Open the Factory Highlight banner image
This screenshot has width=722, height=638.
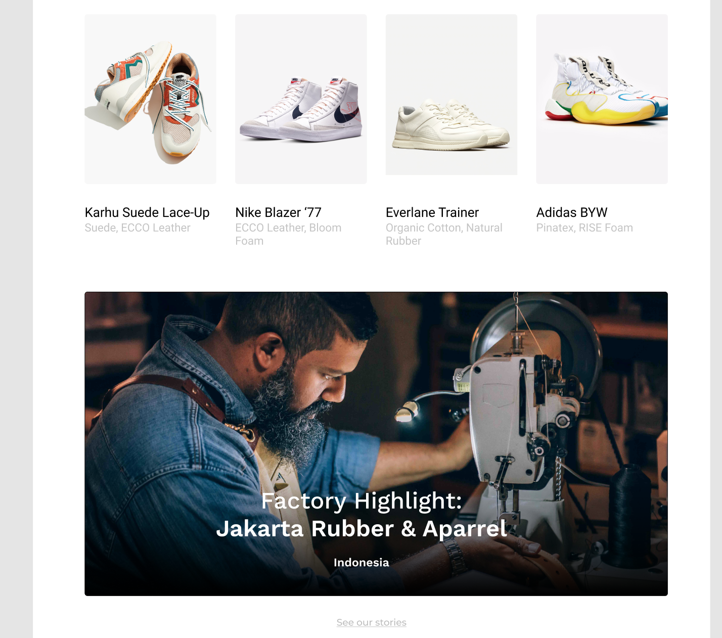click(376, 444)
